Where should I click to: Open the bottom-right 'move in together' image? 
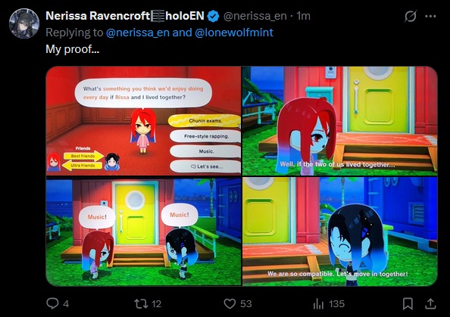[340, 231]
